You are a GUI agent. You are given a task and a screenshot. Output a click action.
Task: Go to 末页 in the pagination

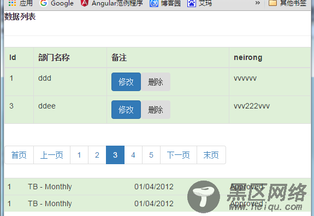(x=211, y=155)
